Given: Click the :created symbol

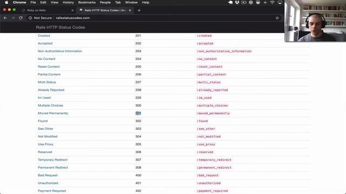Looking at the screenshot, I should (x=204, y=36).
